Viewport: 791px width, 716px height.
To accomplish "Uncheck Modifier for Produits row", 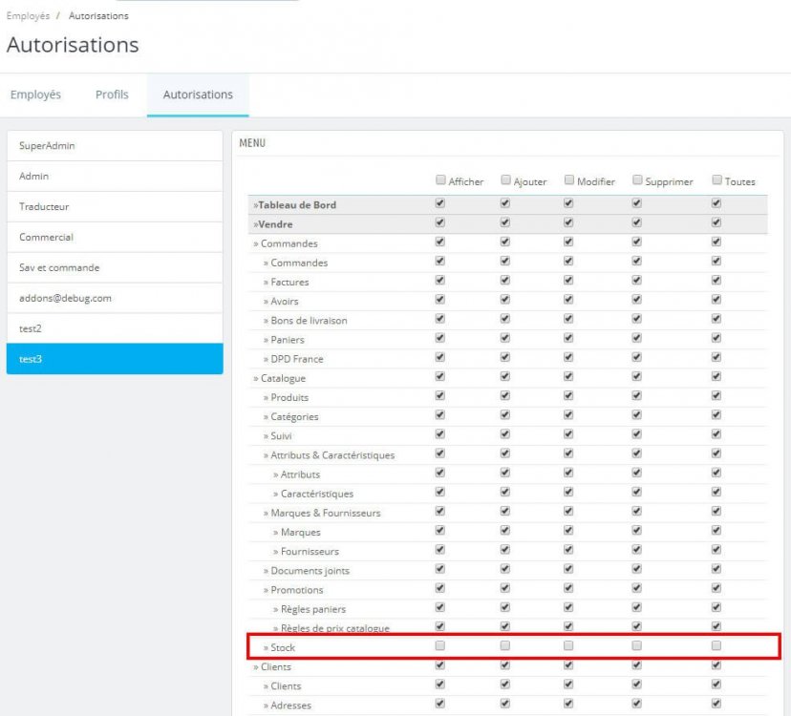I will 568,396.
